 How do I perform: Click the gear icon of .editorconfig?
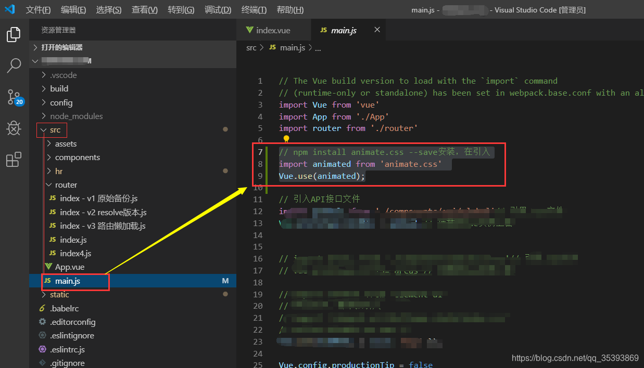click(43, 322)
